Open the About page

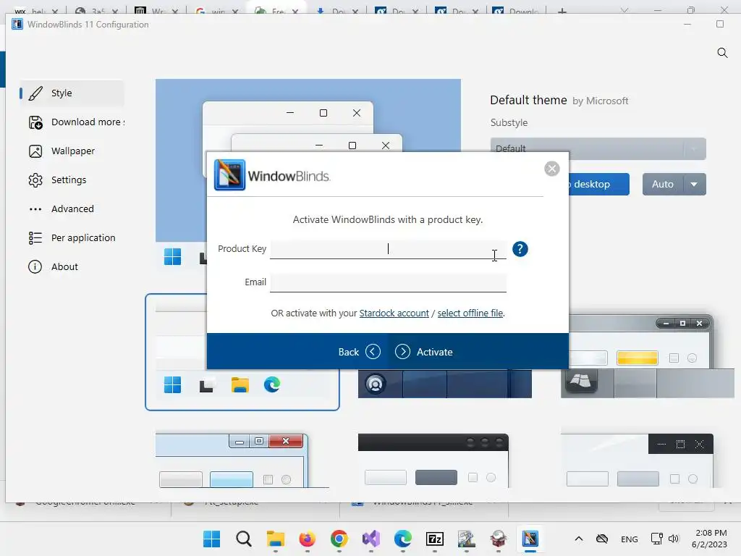pyautogui.click(x=72, y=266)
